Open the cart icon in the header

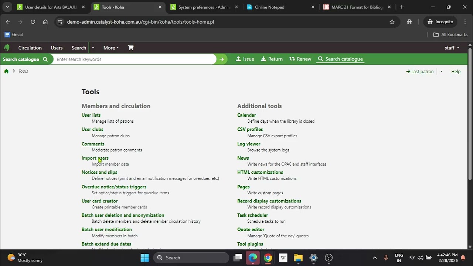point(131,48)
